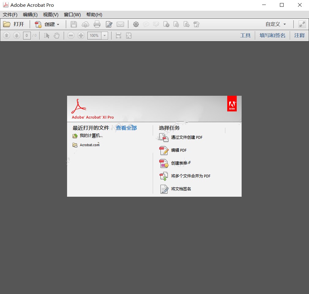This screenshot has width=309, height=294.
Task: Click the delete page icon
Action: (x=166, y=24)
